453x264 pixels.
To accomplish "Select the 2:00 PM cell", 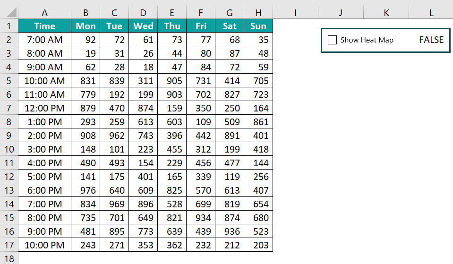I will [44, 136].
